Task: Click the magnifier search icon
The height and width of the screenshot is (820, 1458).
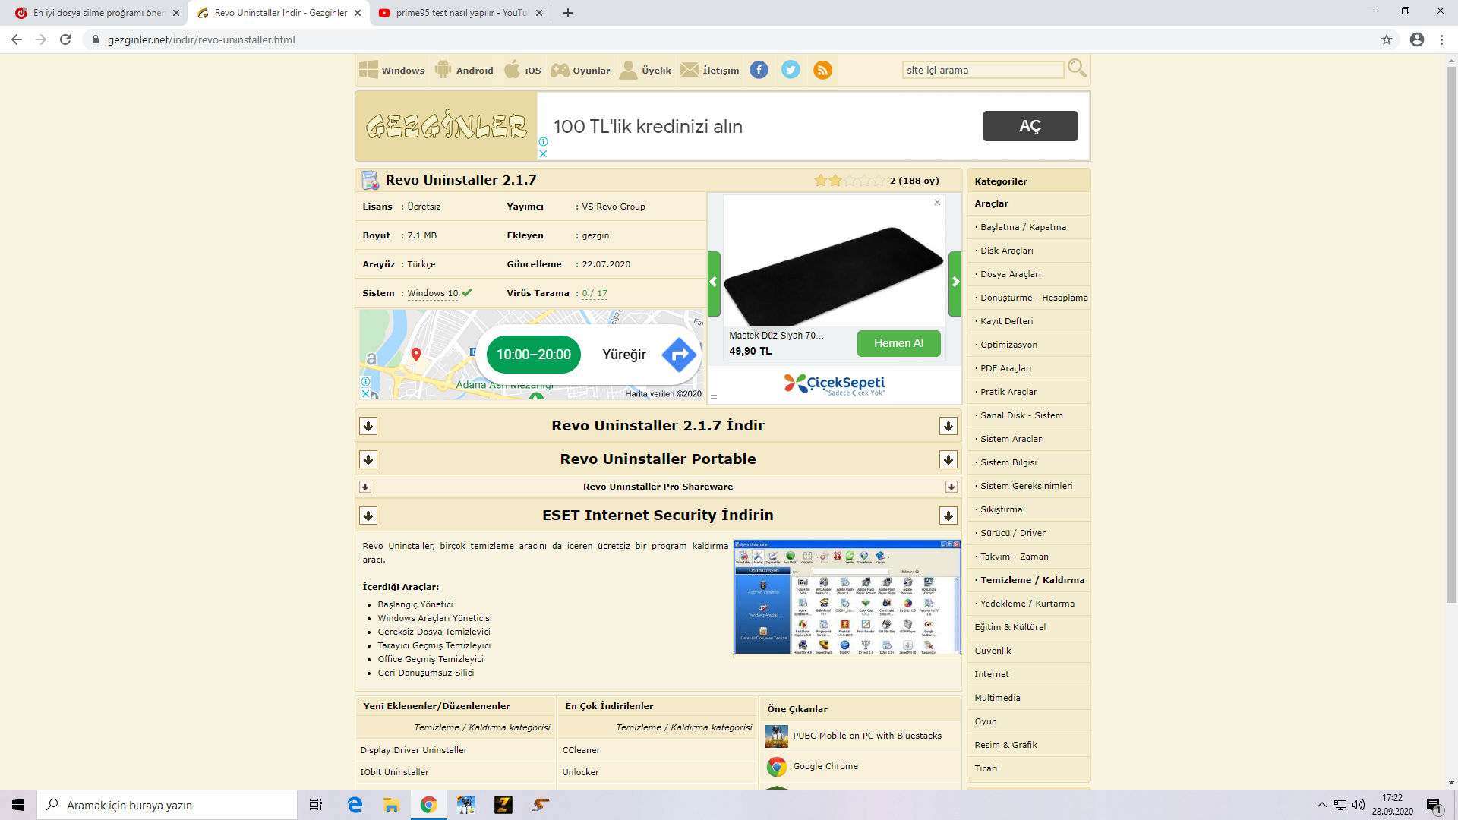Action: pos(1076,68)
